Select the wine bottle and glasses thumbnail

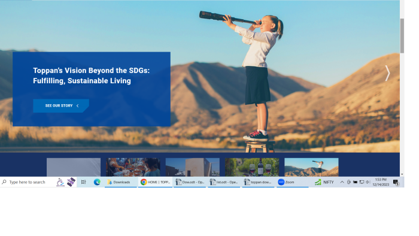(252, 167)
